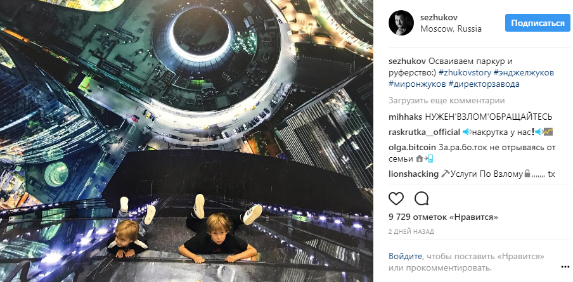
Task: Open the sezhukov username in the header
Action: click(439, 18)
